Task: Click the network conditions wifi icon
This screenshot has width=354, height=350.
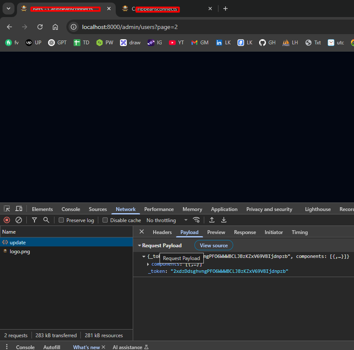Action: point(196,220)
